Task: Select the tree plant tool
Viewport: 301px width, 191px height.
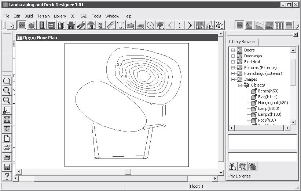Action: (160, 25)
